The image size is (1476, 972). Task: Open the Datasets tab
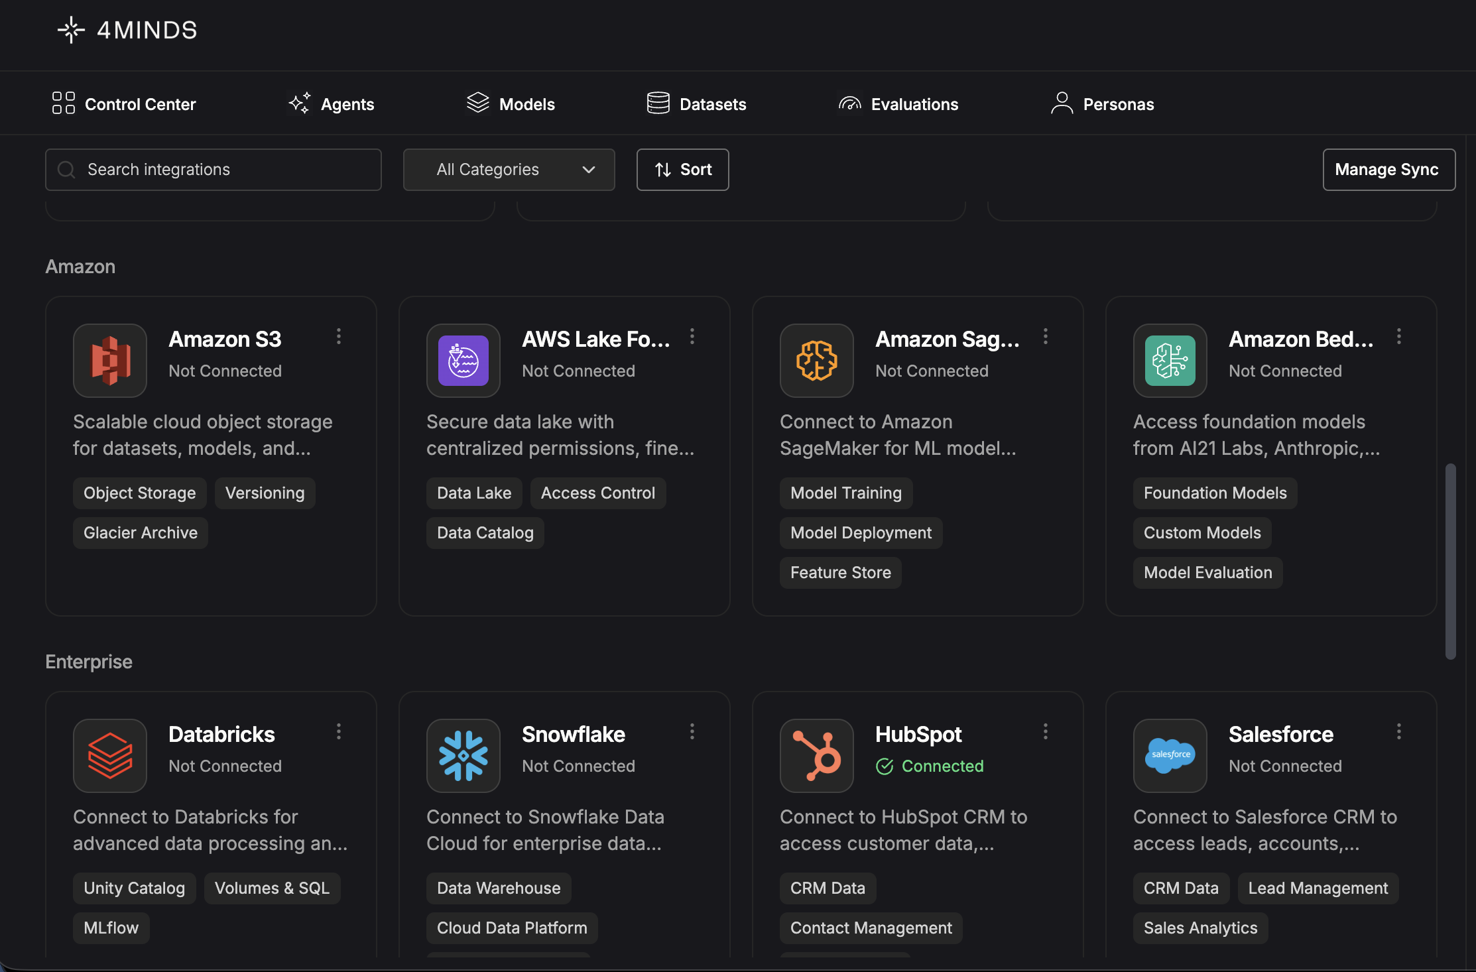[x=696, y=104]
